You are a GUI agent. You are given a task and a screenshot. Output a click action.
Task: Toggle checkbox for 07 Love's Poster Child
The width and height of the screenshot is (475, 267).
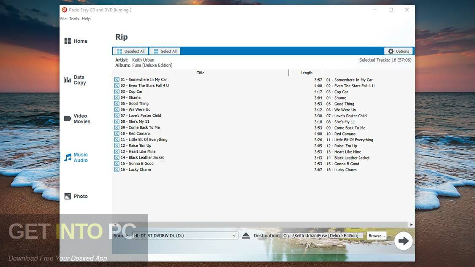coord(117,116)
